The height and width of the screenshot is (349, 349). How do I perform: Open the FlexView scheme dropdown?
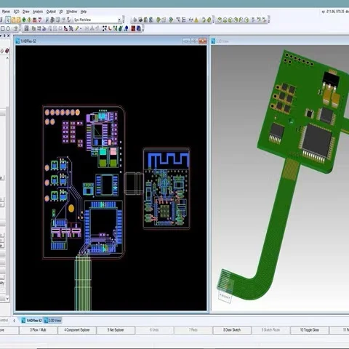coord(119,20)
